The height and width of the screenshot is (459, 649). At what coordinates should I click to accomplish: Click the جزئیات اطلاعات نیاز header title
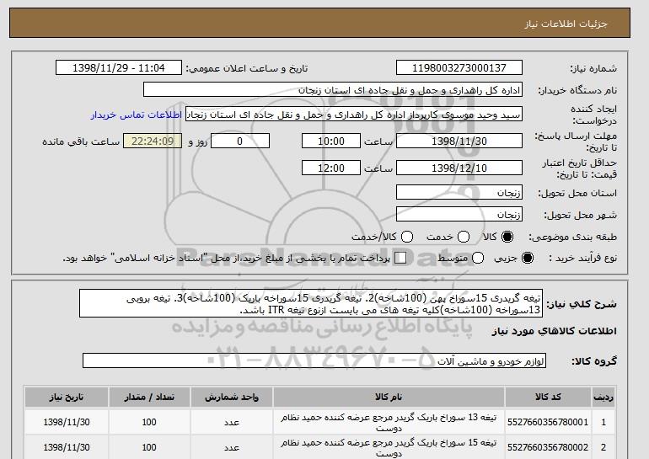[x=566, y=24]
